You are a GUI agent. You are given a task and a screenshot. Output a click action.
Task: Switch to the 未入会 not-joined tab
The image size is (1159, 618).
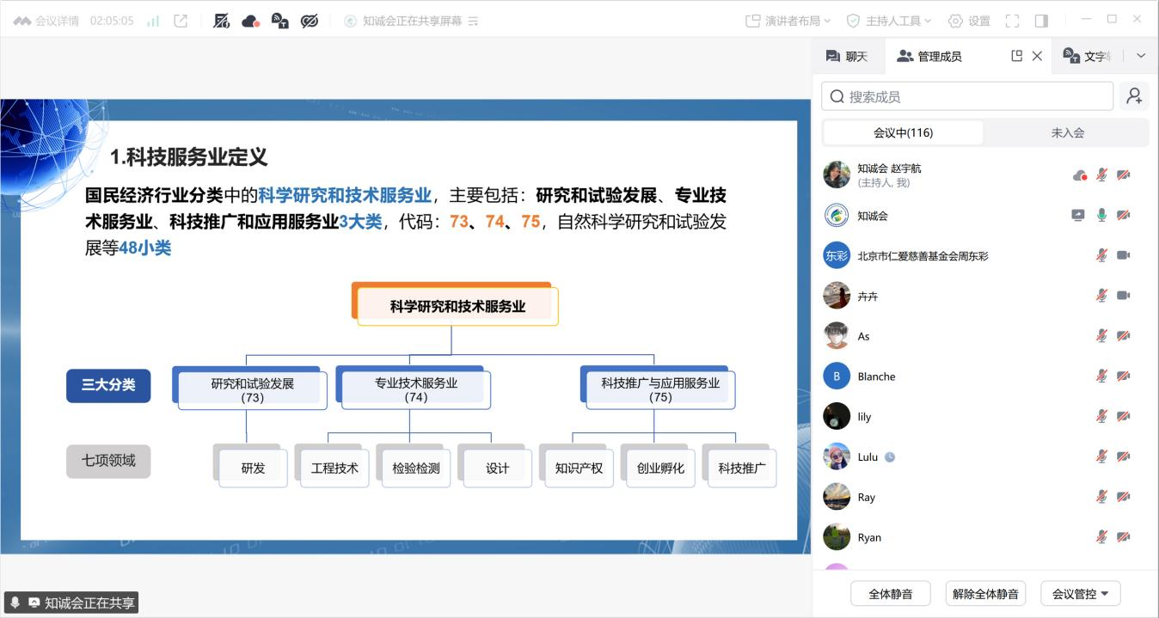1067,132
